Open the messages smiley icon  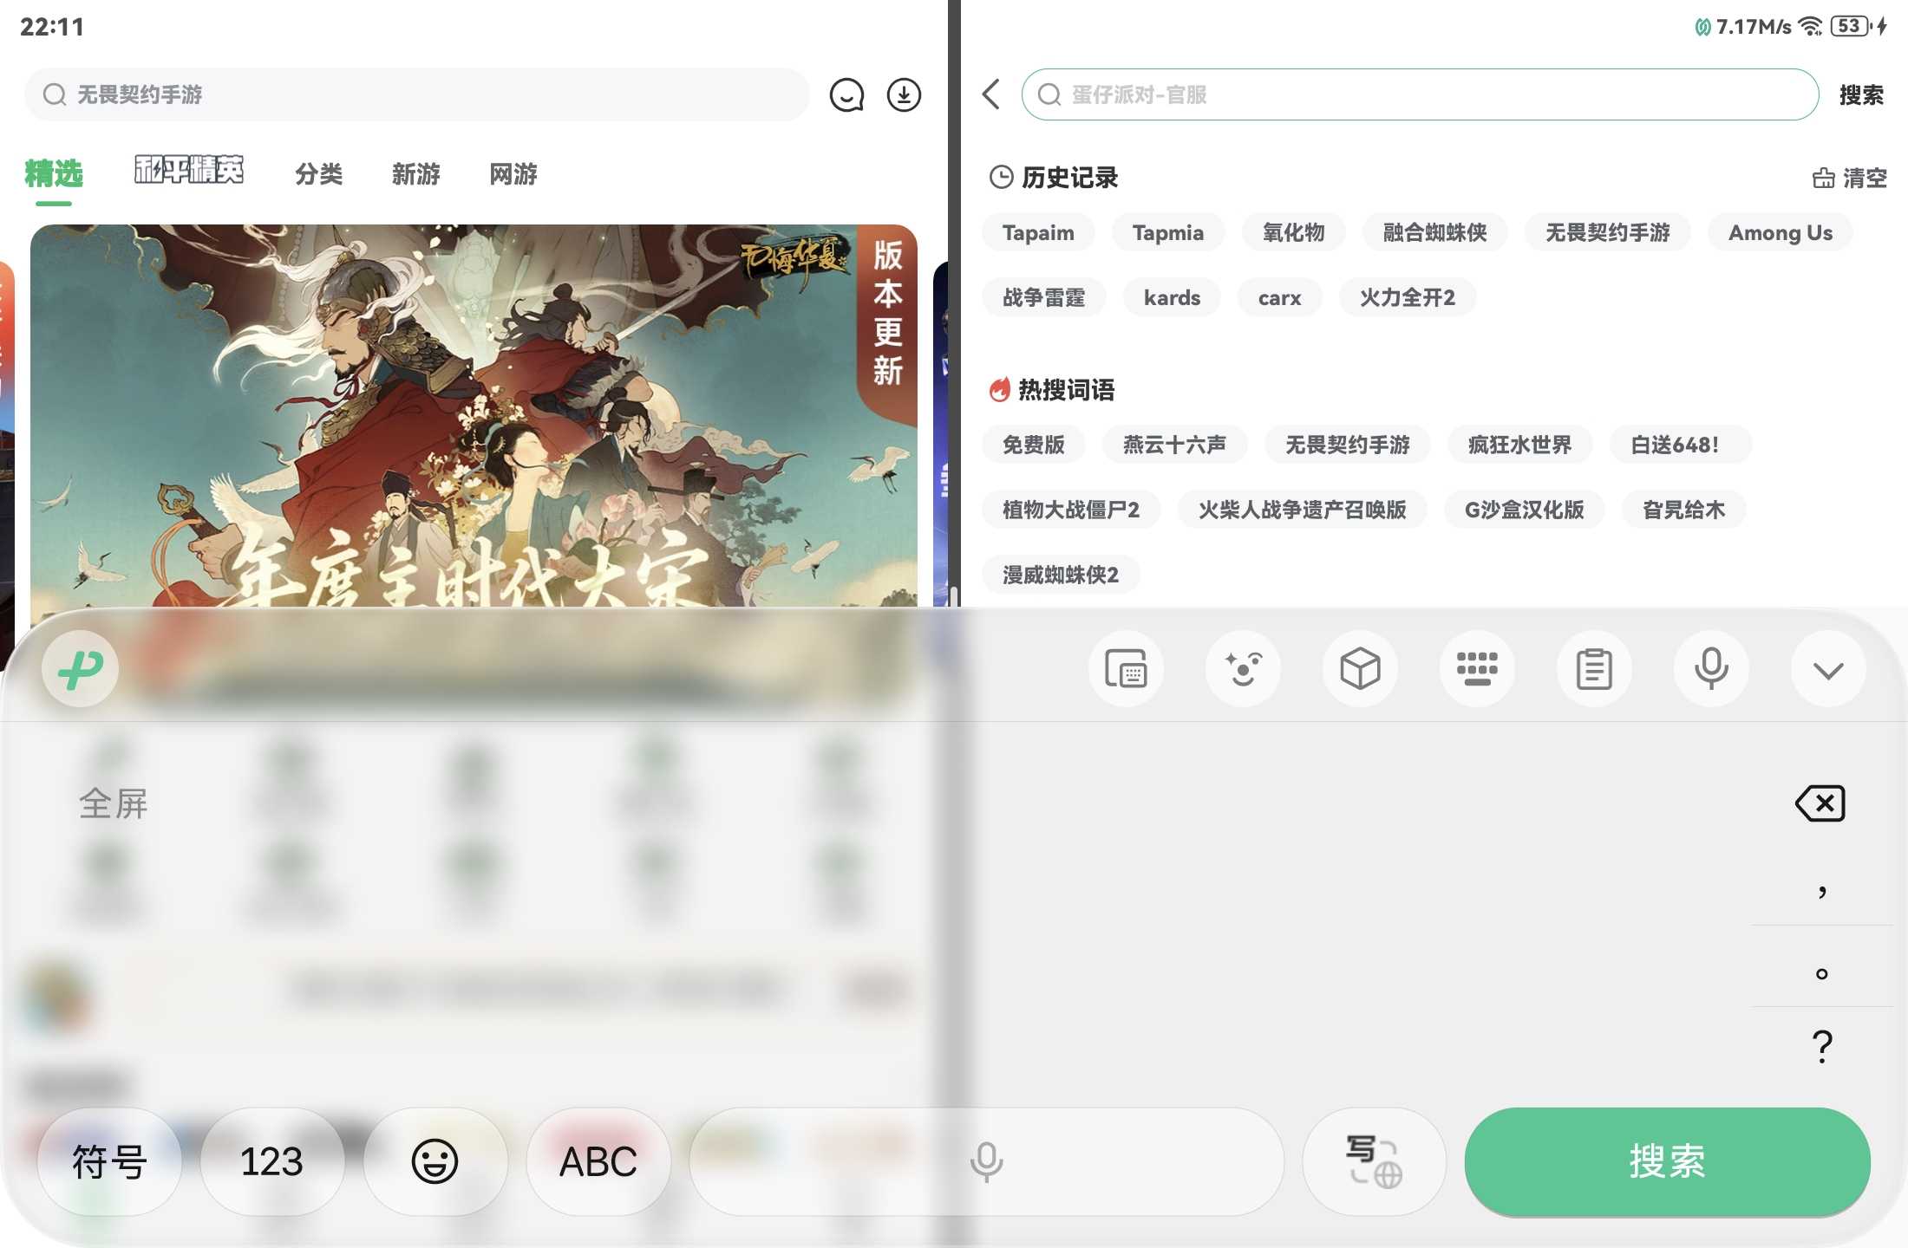(846, 94)
